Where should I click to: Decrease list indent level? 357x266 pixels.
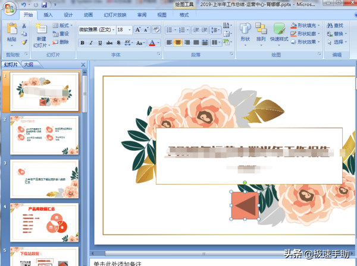(x=196, y=30)
